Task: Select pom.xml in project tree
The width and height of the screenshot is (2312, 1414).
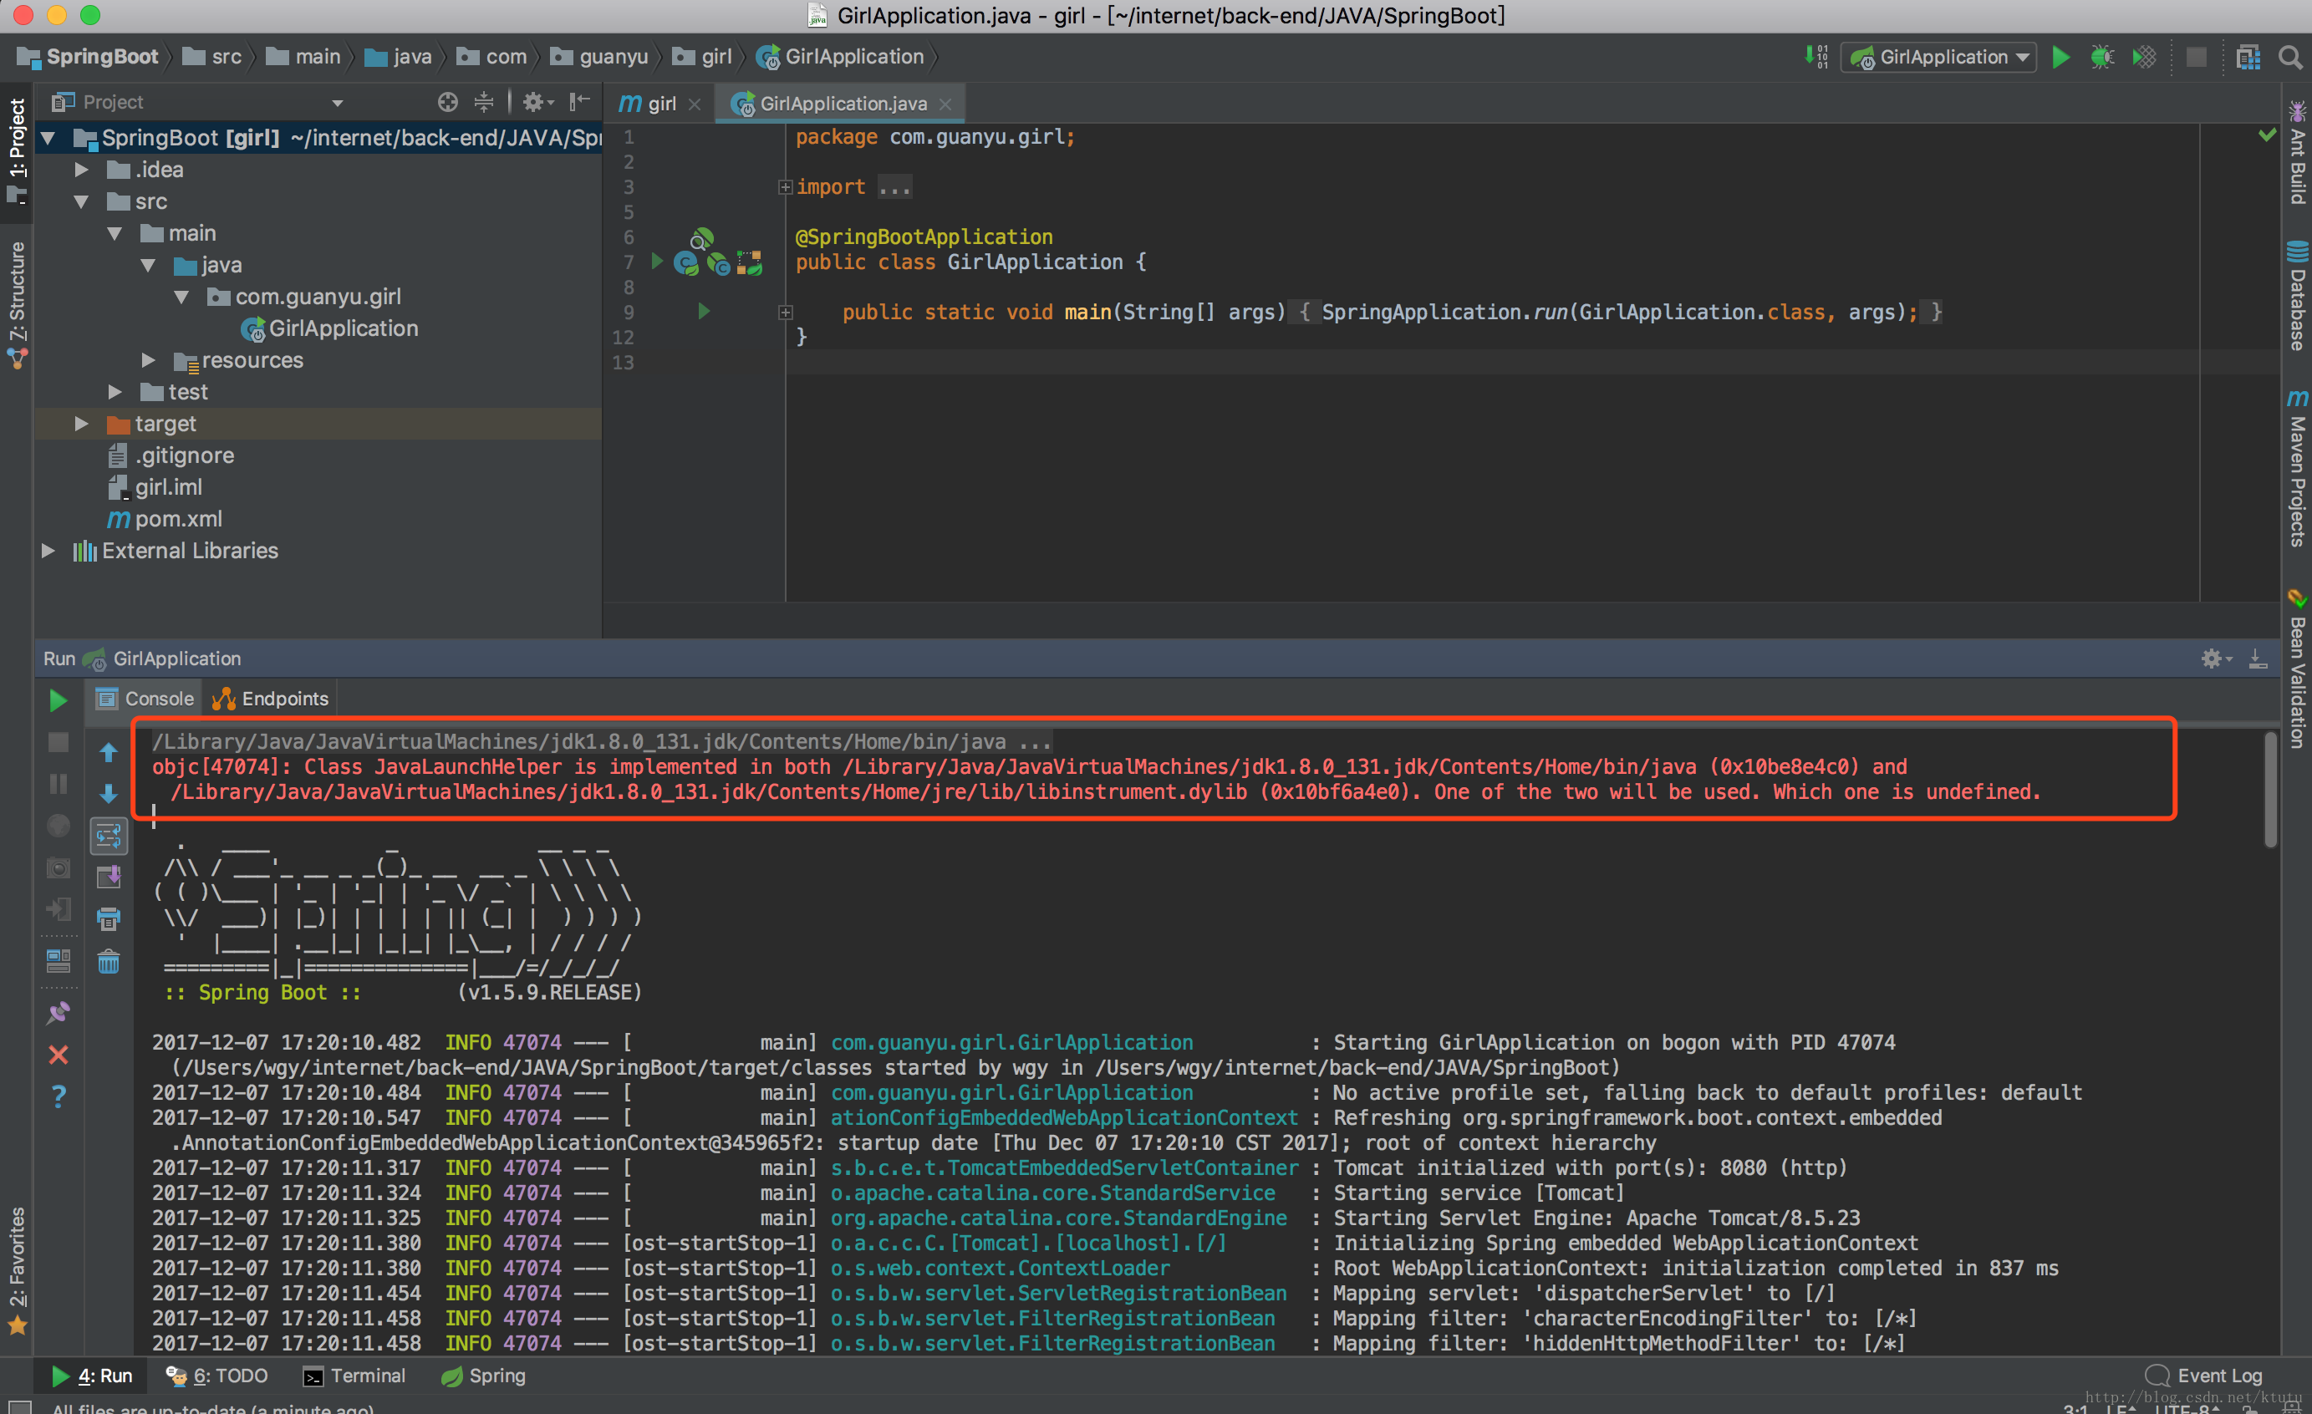Action: click(x=166, y=519)
